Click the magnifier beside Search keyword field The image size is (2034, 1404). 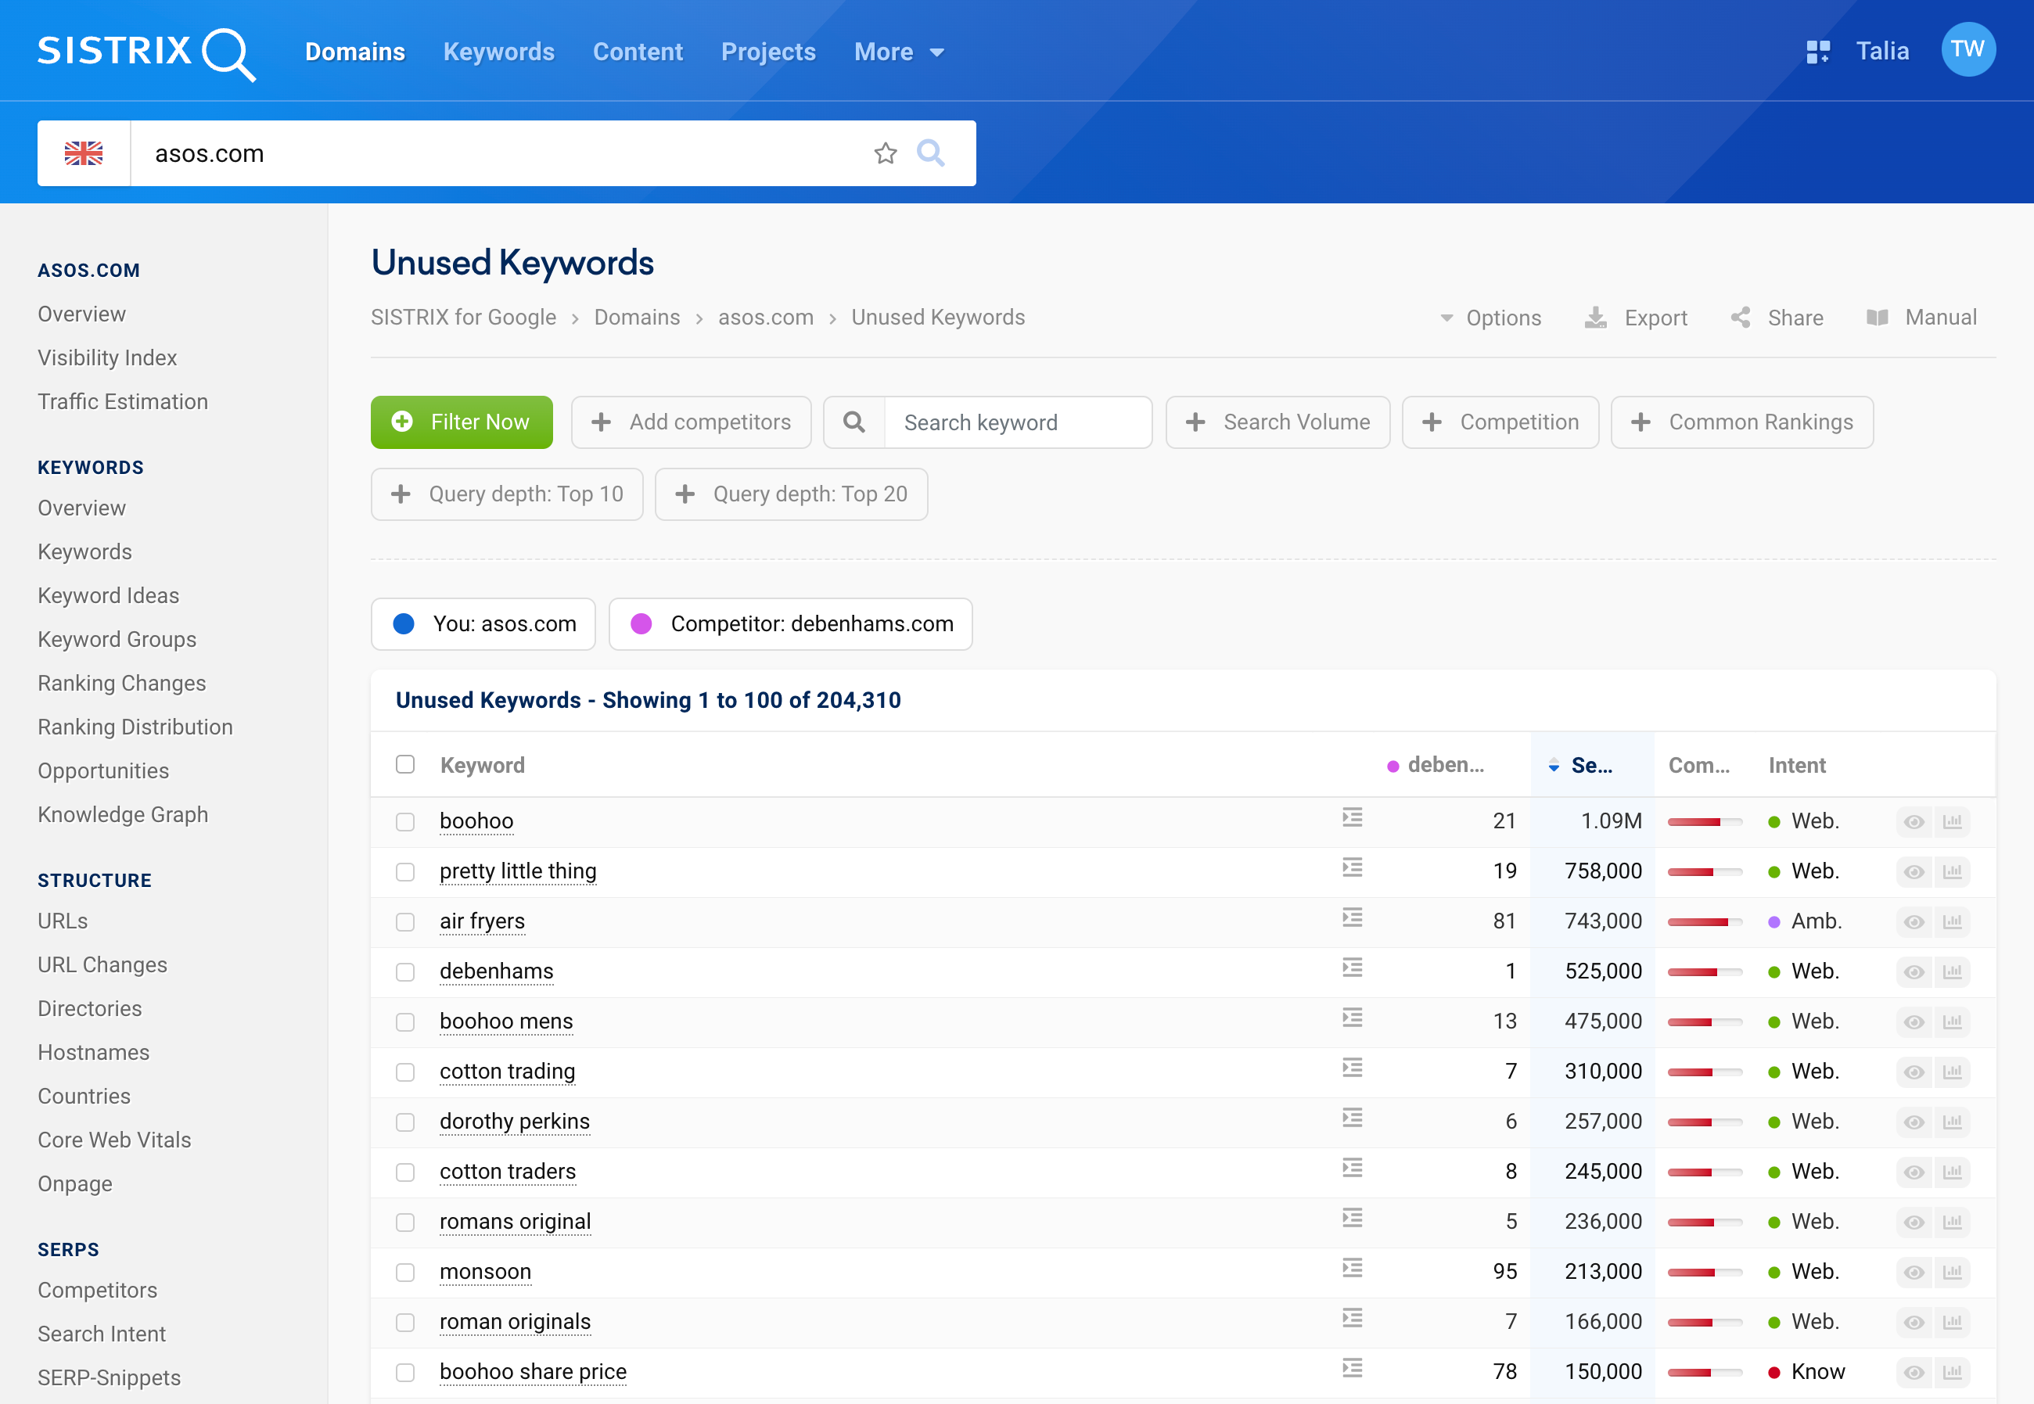pyautogui.click(x=853, y=422)
